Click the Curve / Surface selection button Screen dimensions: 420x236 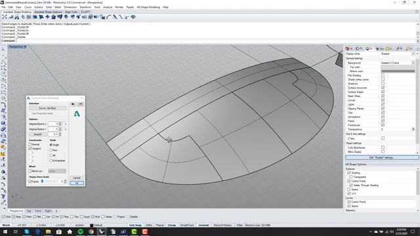pos(47,108)
